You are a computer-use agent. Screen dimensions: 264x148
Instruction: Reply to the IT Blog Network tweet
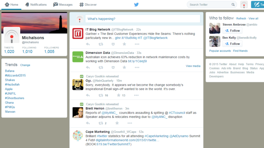click(88, 44)
